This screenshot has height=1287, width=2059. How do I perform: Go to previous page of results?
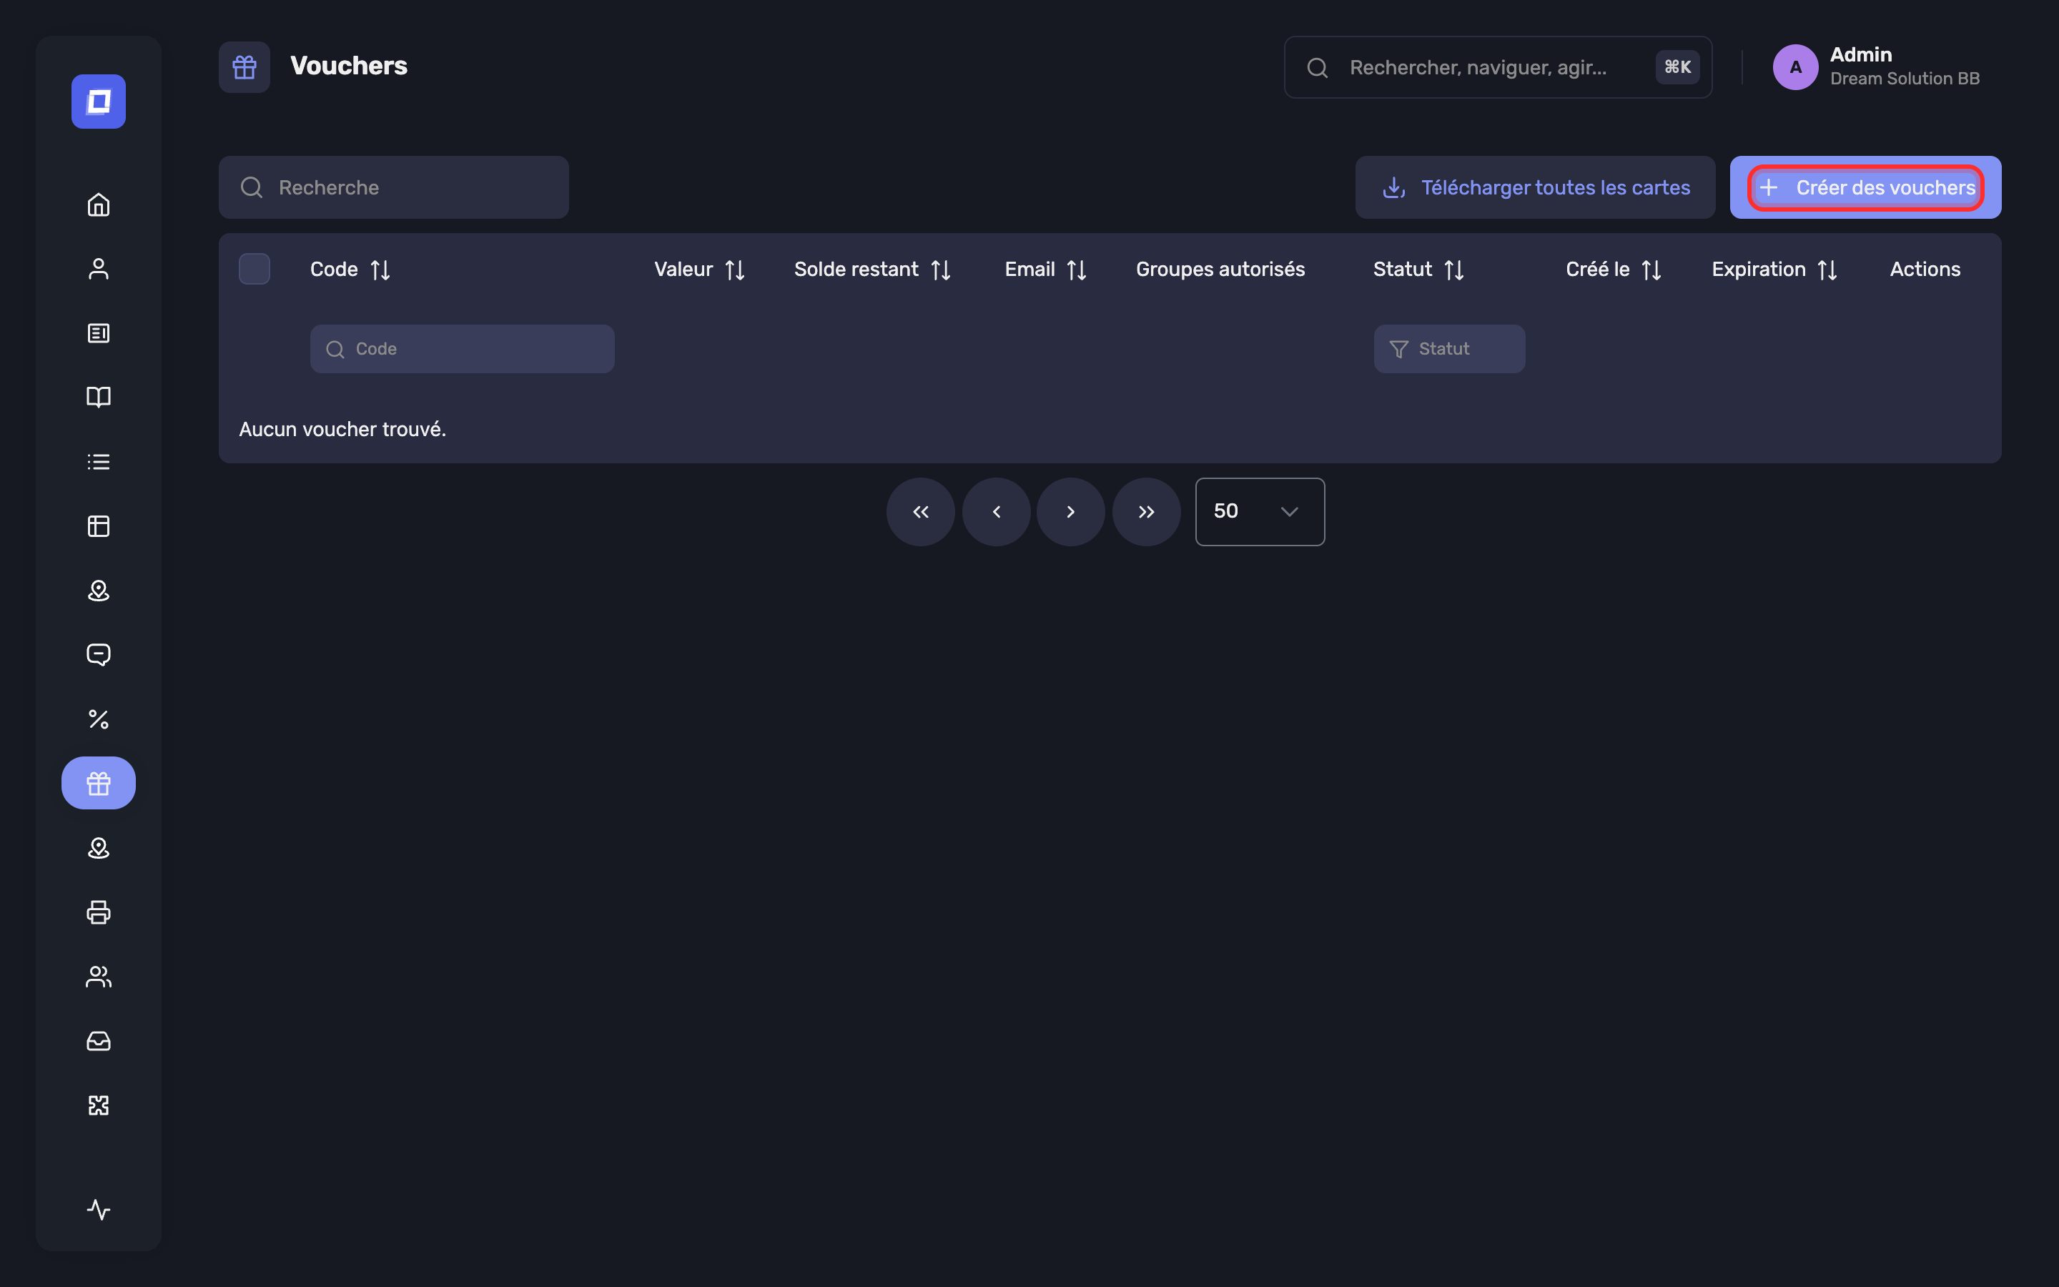coord(997,511)
